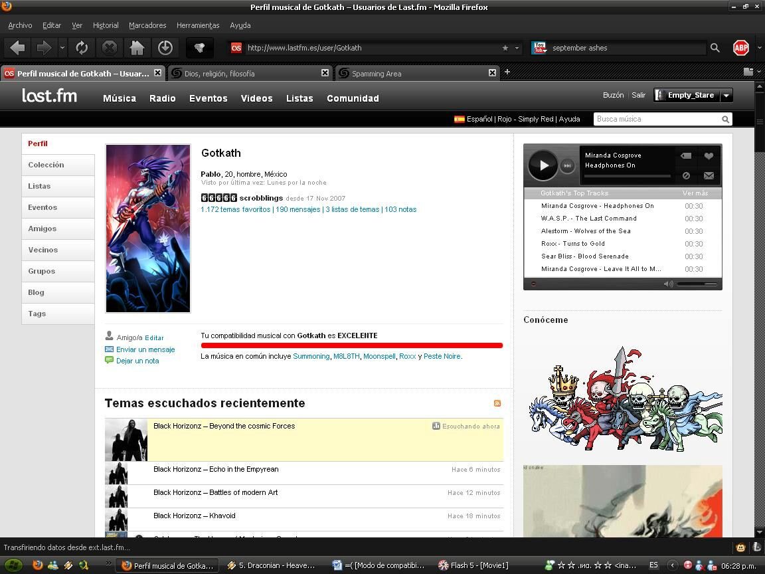This screenshot has width=765, height=574.
Task: Open the Música navigation item
Action: [120, 98]
